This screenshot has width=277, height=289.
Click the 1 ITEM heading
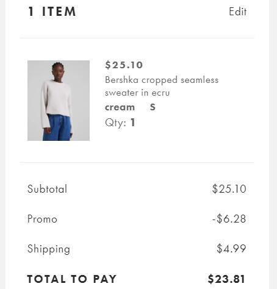coord(52,12)
